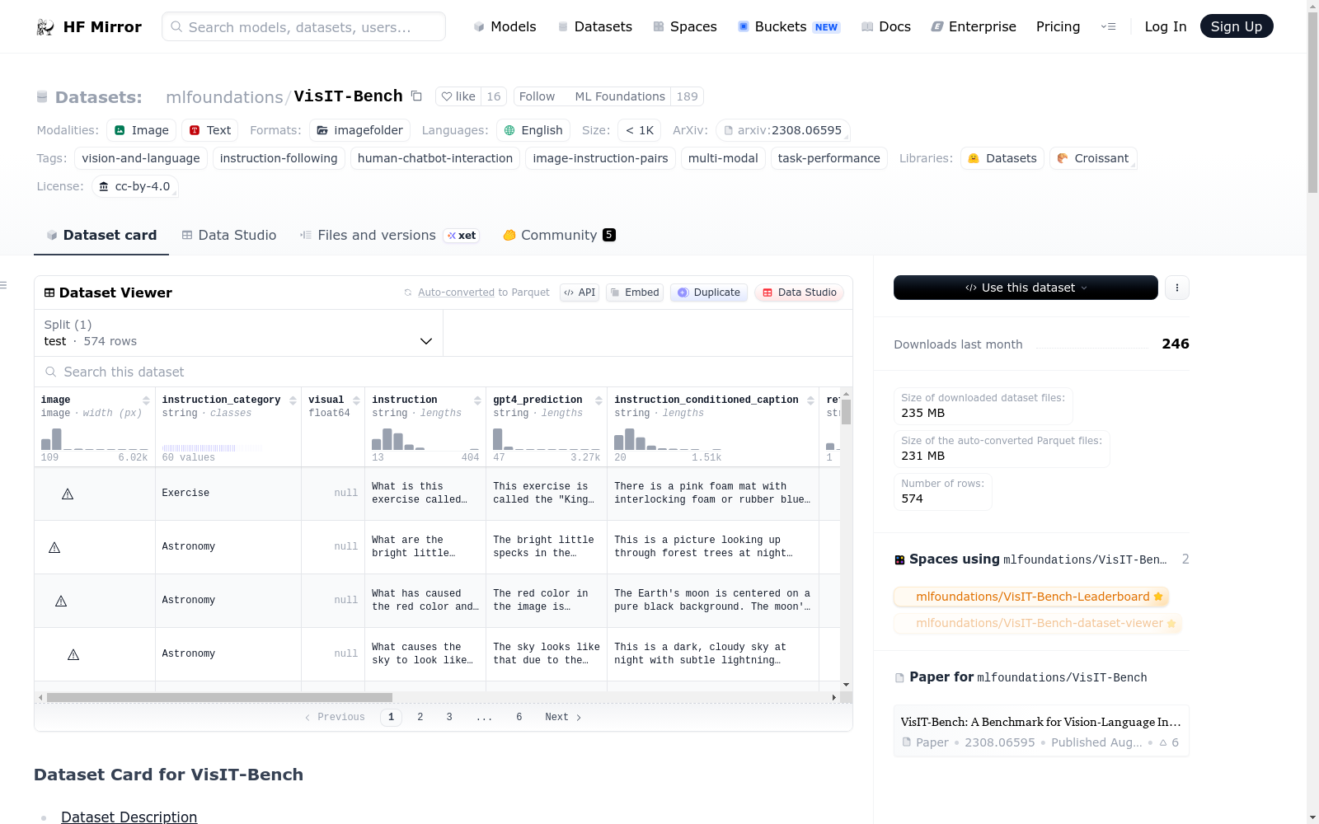Image resolution: width=1319 pixels, height=824 pixels.
Task: Open the three-dot menu beside Use this dataset
Action: coord(1177,288)
